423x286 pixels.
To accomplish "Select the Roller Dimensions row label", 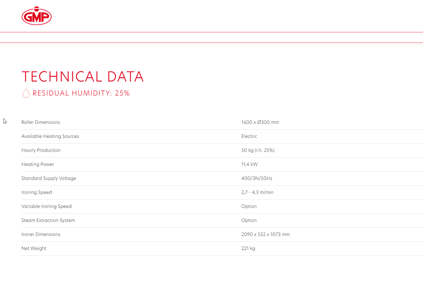I will click(x=41, y=122).
